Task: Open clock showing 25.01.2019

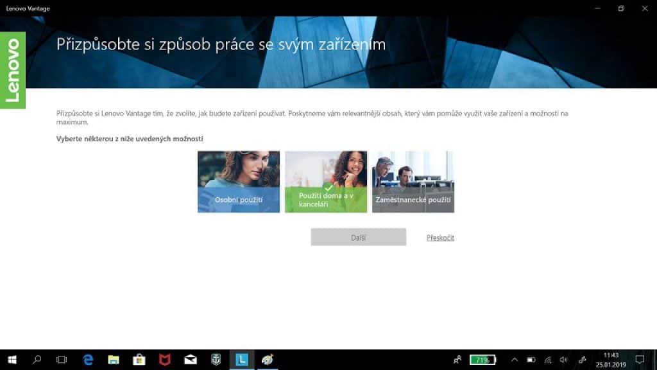Action: point(611,360)
